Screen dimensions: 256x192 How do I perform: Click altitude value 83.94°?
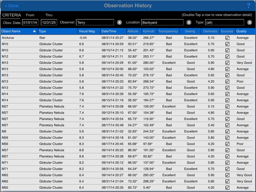pyautogui.click(x=132, y=82)
